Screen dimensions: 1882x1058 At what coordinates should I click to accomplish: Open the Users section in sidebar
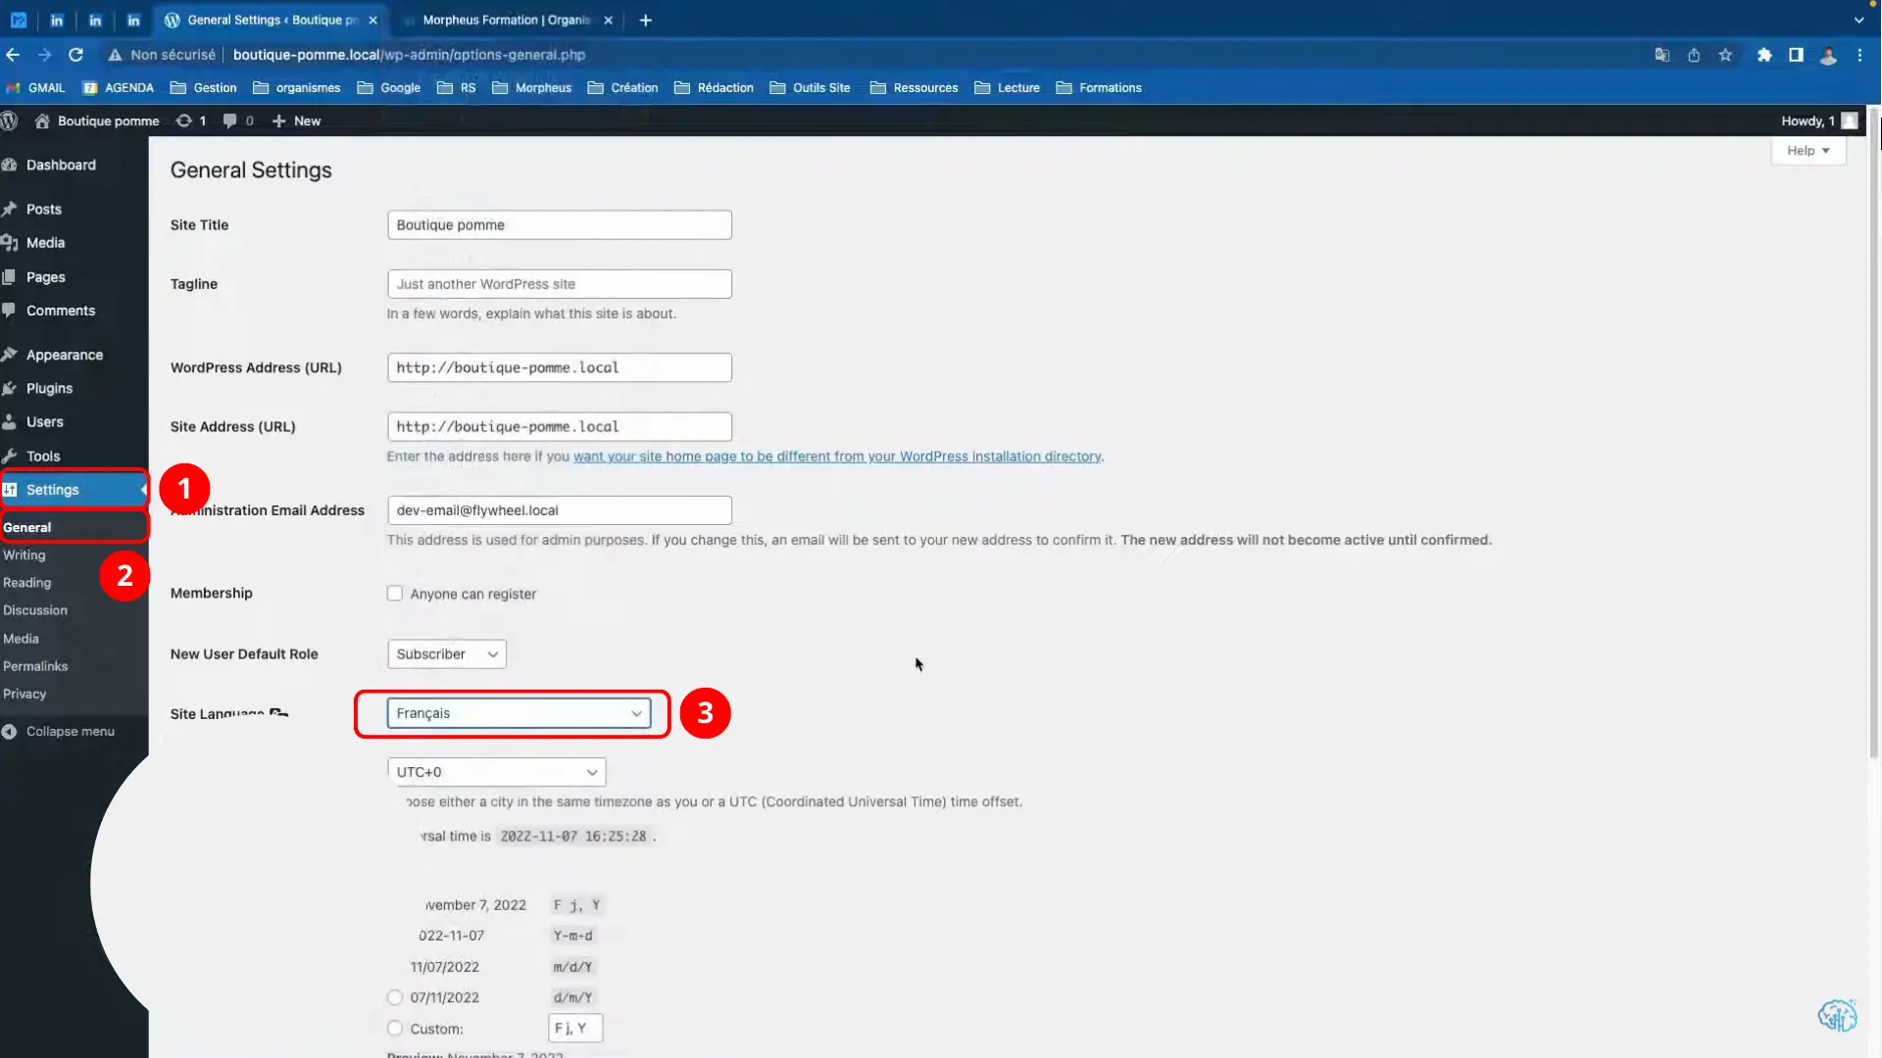pyautogui.click(x=43, y=421)
